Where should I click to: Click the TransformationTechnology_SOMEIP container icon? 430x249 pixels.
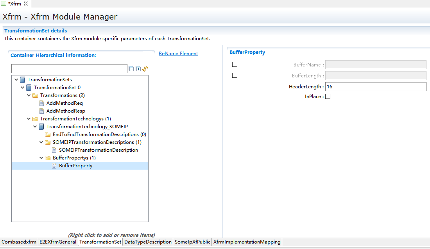[x=41, y=127]
